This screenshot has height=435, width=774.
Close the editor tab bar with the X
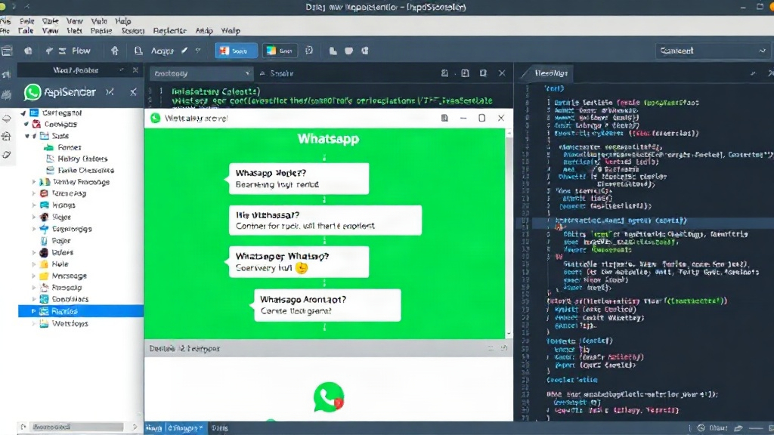(502, 73)
